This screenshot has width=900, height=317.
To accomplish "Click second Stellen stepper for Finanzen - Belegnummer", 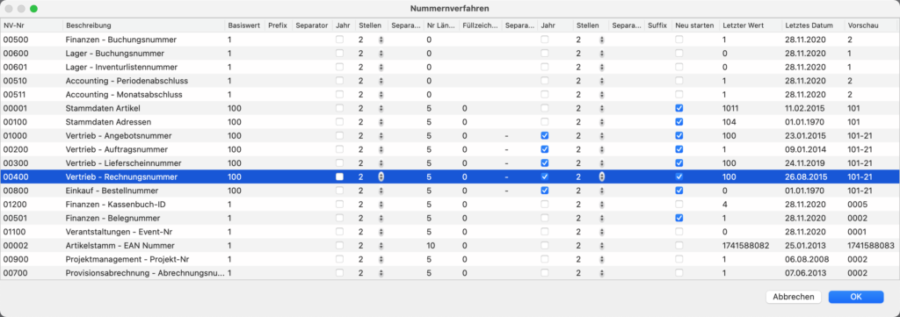I will [601, 219].
